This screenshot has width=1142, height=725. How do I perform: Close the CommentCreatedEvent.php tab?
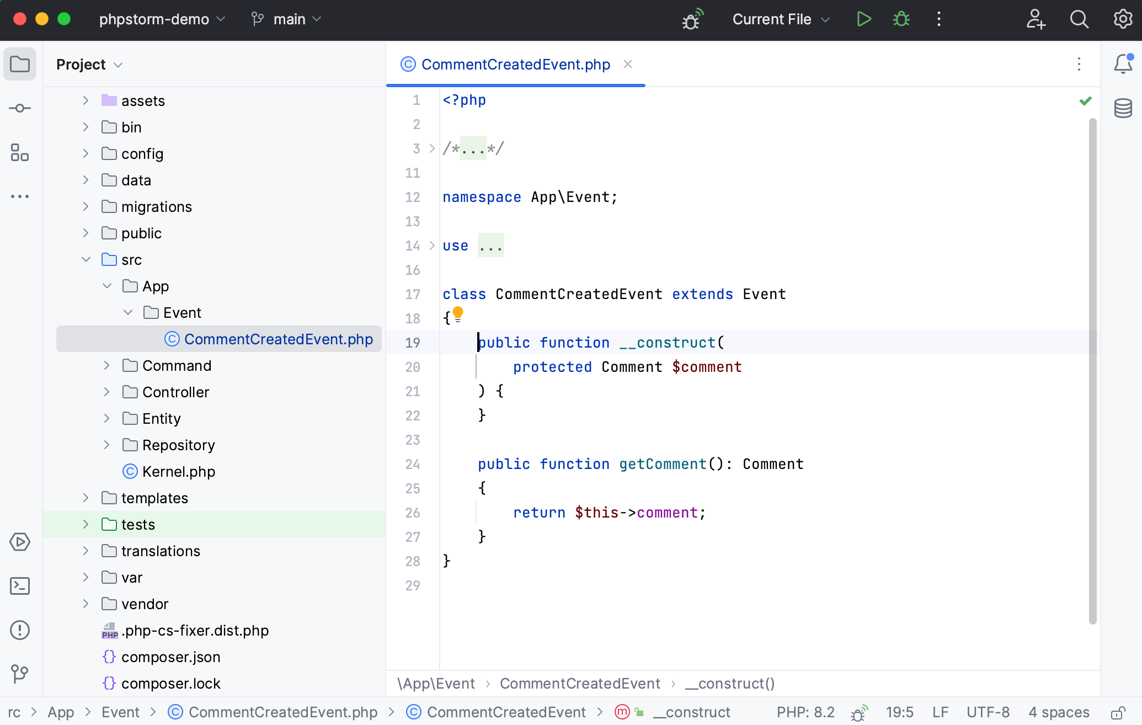pyautogui.click(x=628, y=64)
